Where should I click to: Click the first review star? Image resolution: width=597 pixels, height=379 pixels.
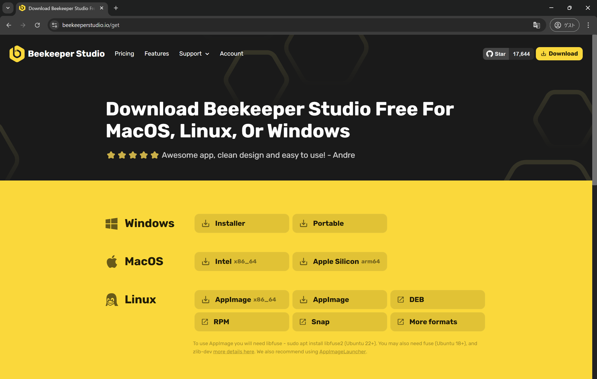111,155
